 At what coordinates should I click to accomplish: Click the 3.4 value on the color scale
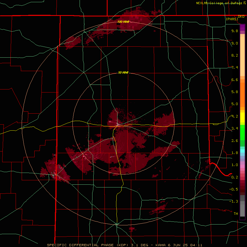(x=235, y=128)
